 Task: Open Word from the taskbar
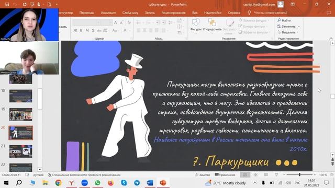150,183
